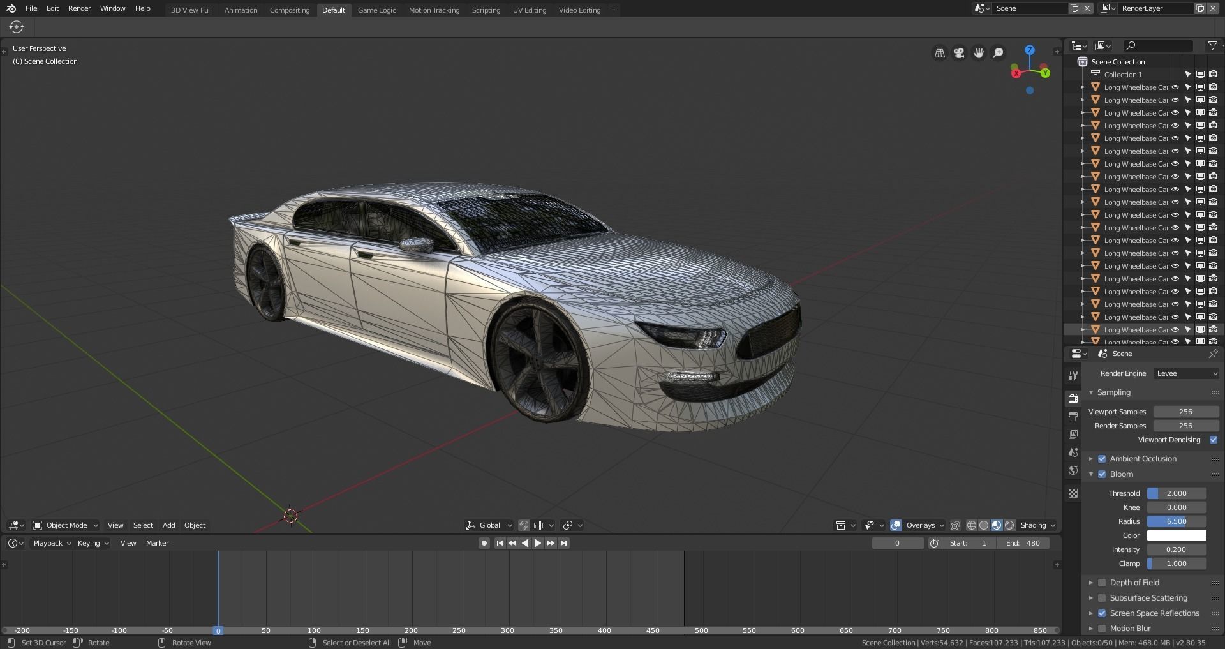Viewport: 1225px width, 649px height.
Task: Select solid viewport shading
Action: [984, 525]
